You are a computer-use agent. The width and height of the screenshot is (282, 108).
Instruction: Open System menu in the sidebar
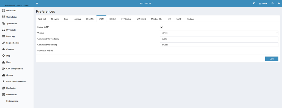click(12, 101)
